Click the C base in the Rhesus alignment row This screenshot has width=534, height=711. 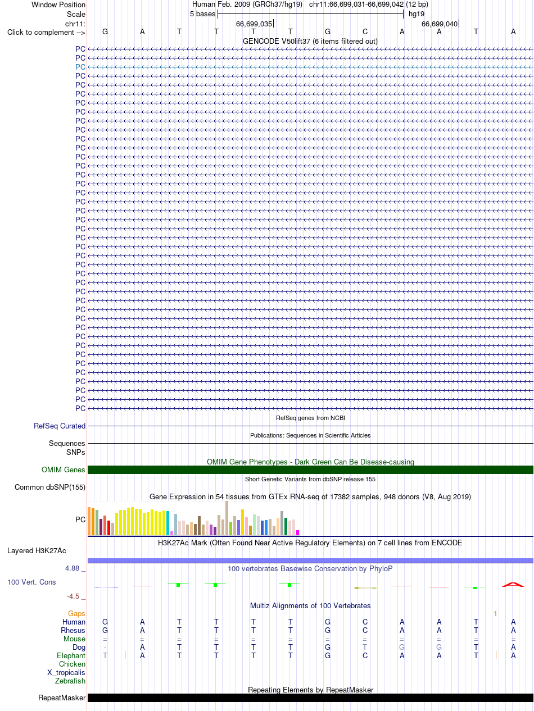365,630
